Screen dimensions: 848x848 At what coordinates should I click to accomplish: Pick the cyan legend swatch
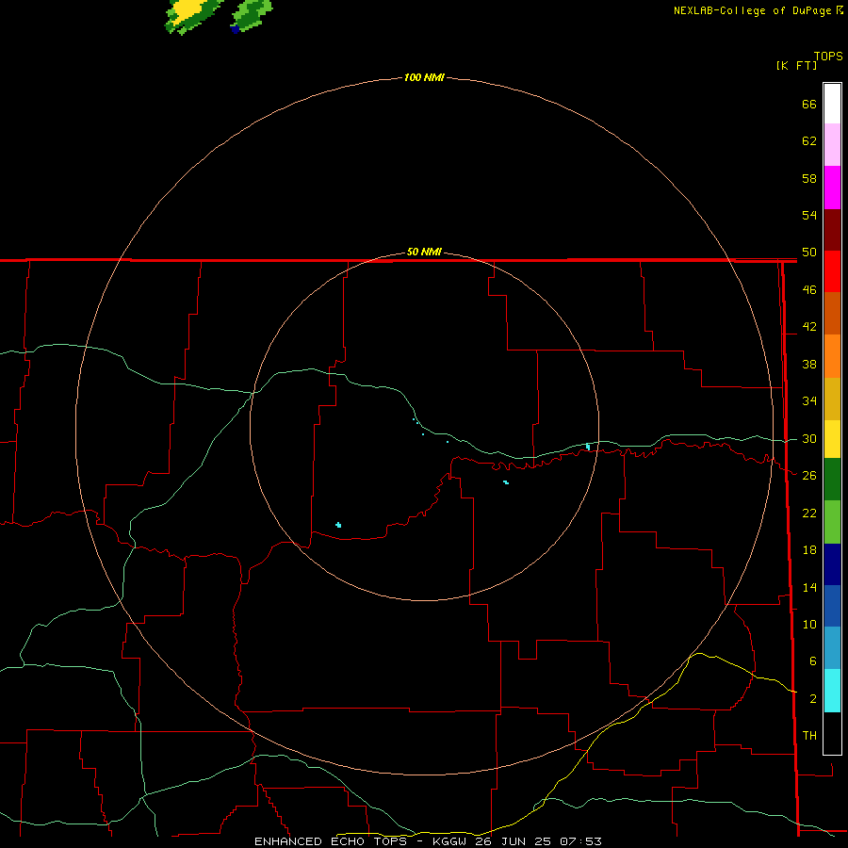click(832, 691)
